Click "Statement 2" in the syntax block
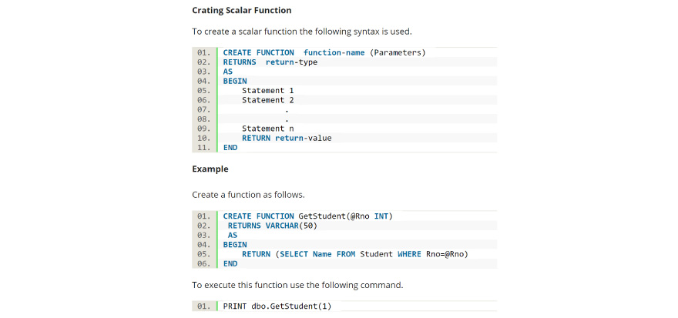Viewport: 678px width, 318px height. coord(262,100)
